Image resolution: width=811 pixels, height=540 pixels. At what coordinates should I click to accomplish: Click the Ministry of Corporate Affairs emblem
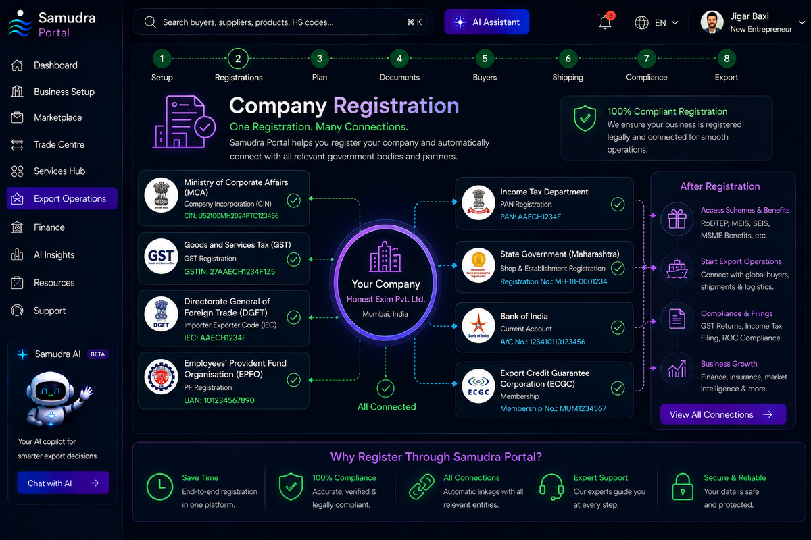point(161,196)
